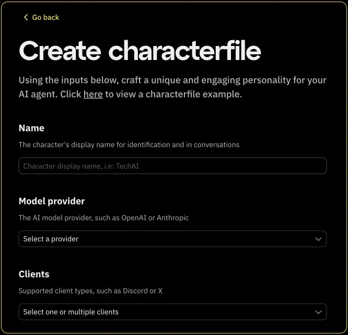
Task: Click the 'OpenAI or Anthropic' helper text
Action: point(155,218)
